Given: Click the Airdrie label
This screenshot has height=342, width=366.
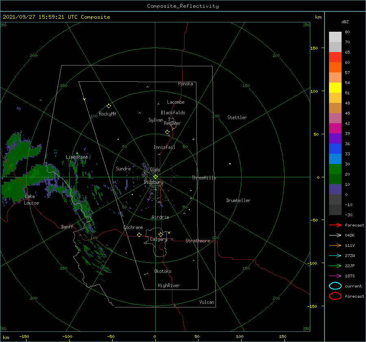Looking at the screenshot, I should [x=160, y=217].
